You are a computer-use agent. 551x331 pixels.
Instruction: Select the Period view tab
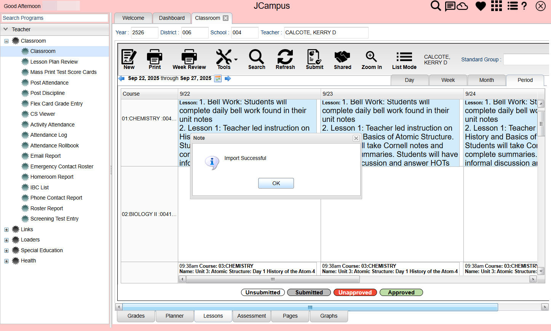point(525,80)
